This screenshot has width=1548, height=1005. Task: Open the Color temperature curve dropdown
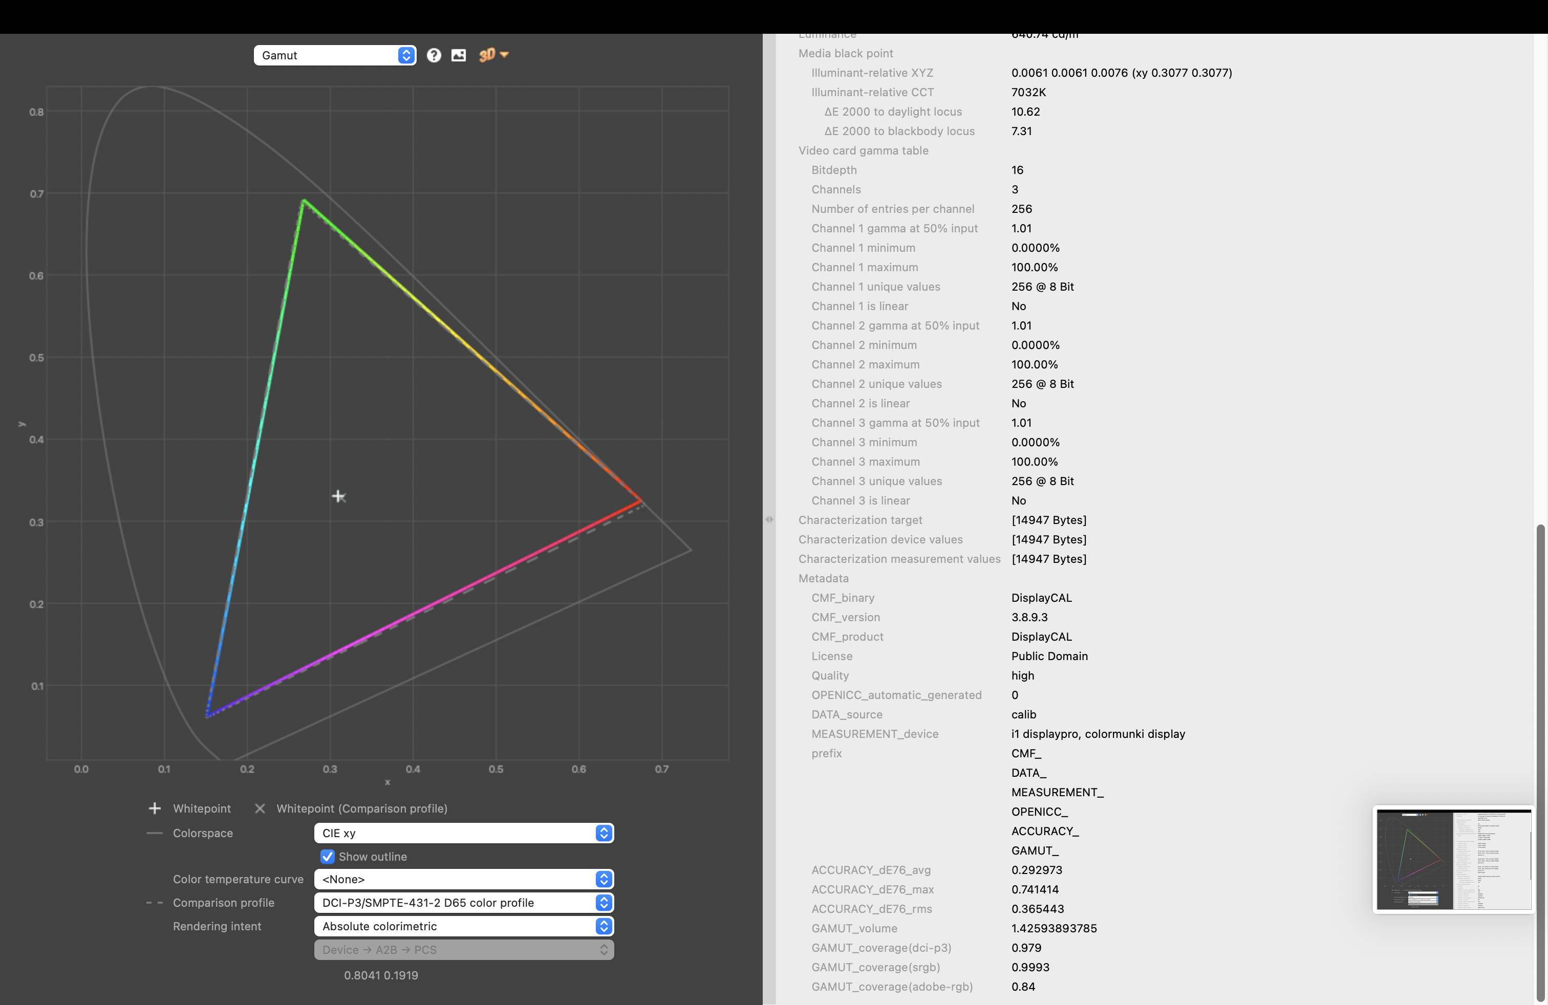tap(463, 879)
